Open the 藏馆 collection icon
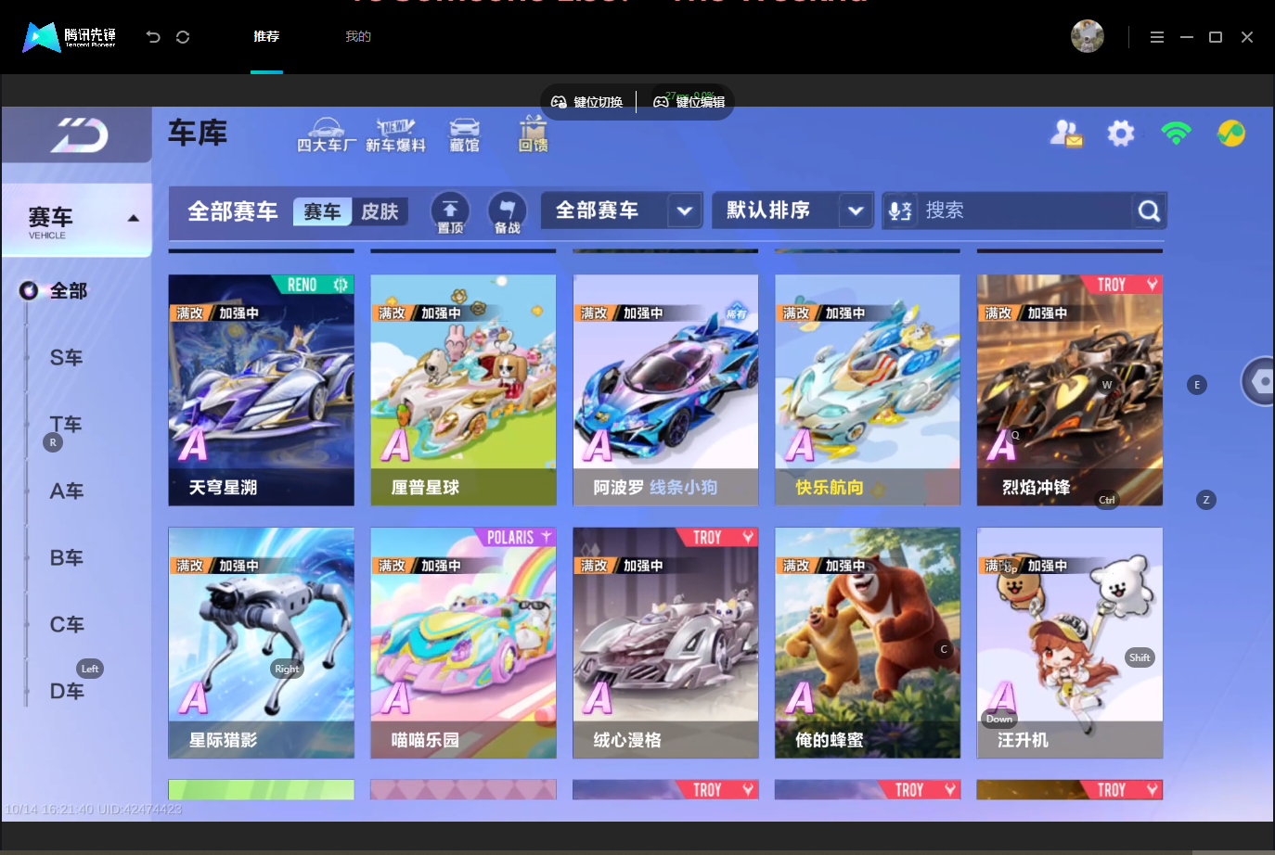 point(464,135)
